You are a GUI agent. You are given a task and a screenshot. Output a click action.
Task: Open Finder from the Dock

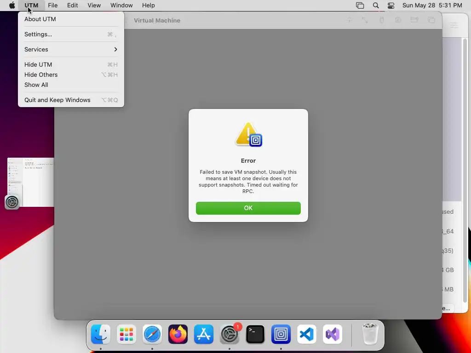tap(101, 334)
